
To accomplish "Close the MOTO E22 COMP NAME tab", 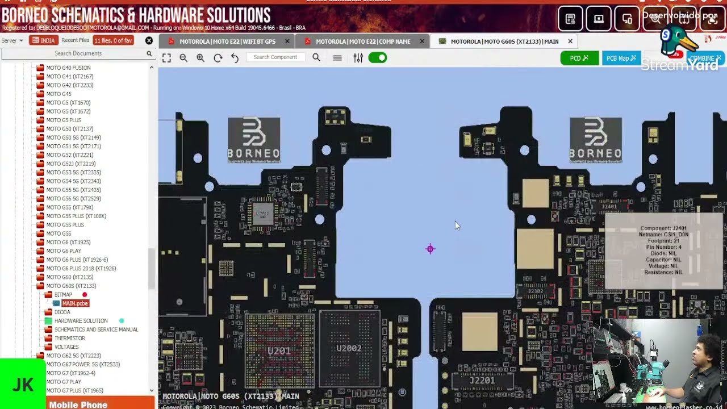I will (422, 41).
